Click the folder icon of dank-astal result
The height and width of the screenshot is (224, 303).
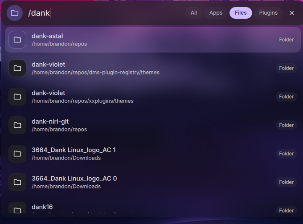17,40
